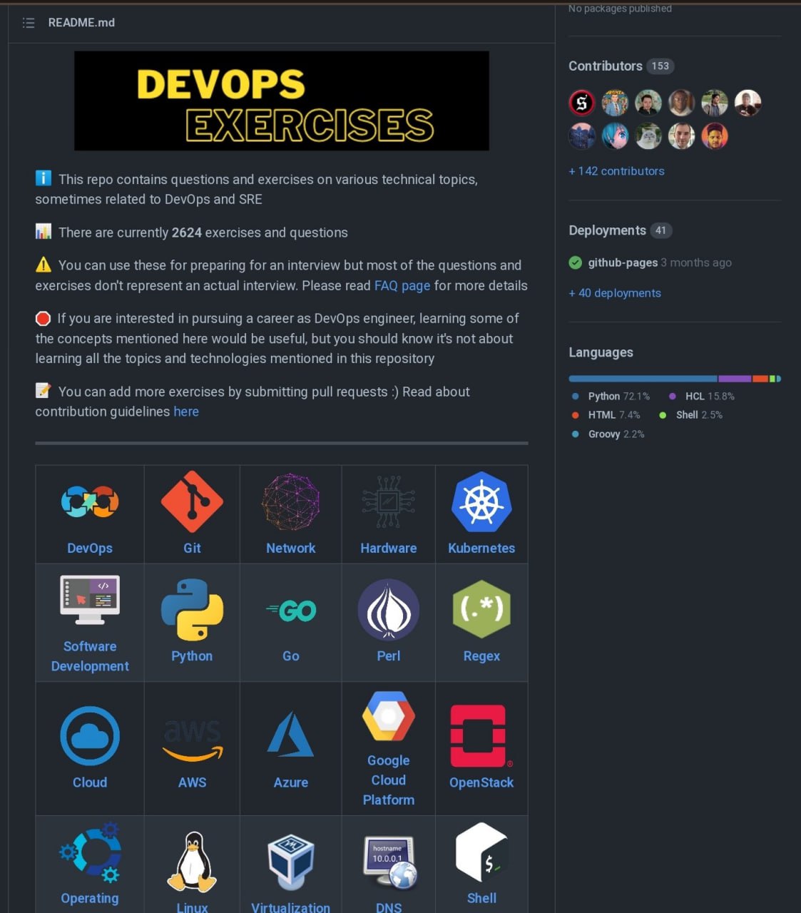Click the Kubernetes wheel icon
This screenshot has height=913, width=801.
tap(481, 502)
